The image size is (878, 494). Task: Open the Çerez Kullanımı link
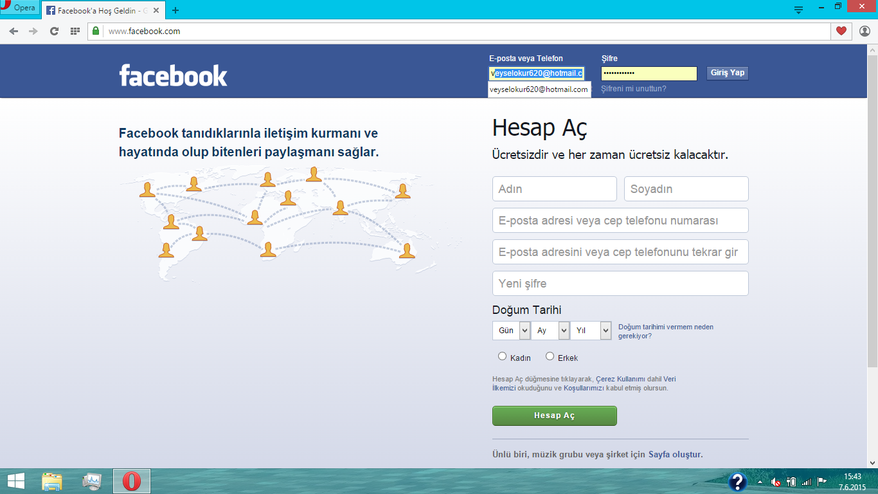[621, 380]
